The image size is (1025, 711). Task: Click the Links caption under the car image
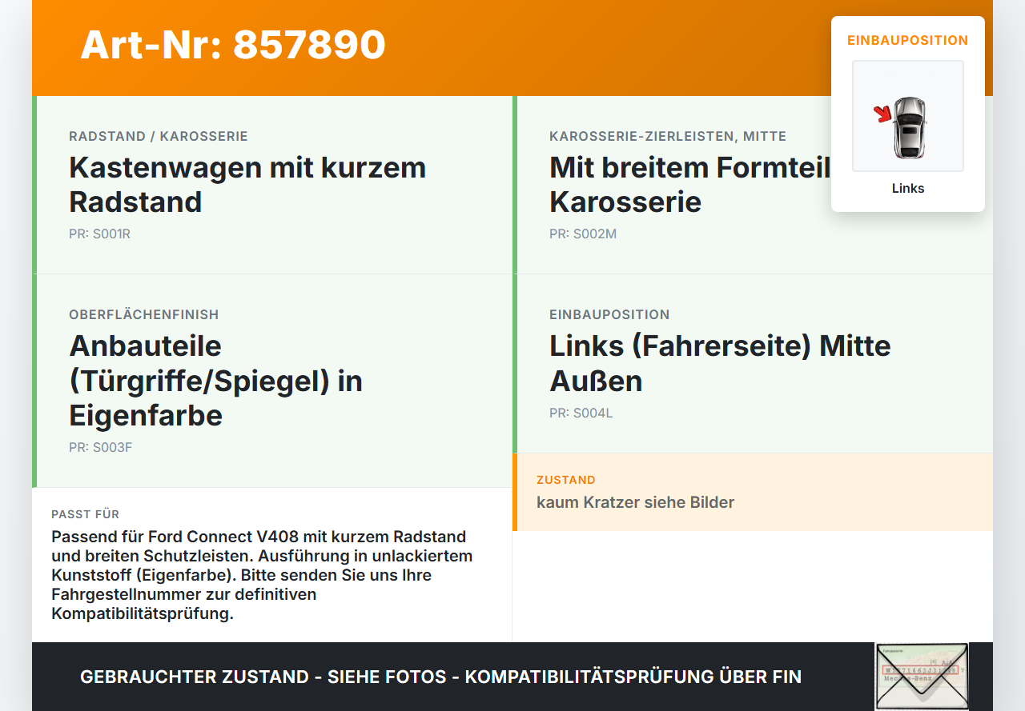pos(908,189)
